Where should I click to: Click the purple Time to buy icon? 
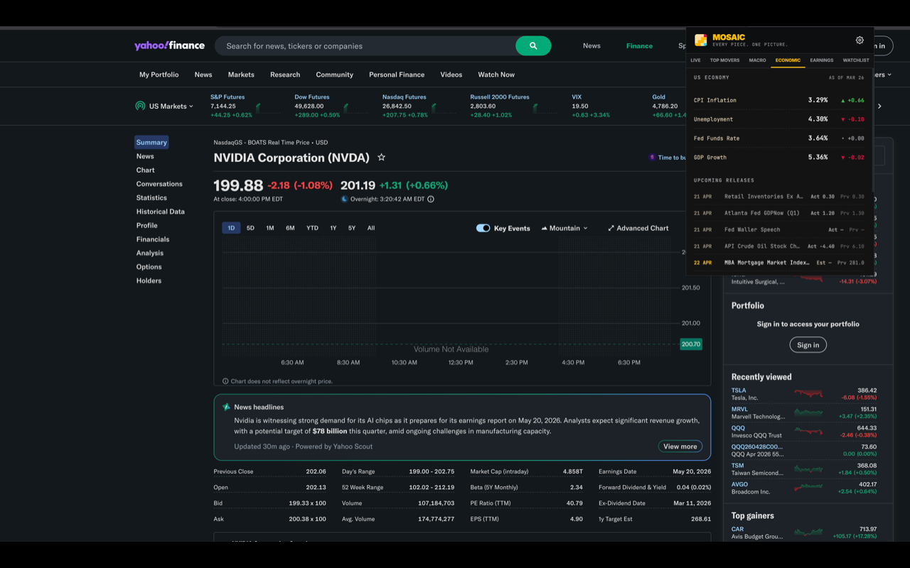click(652, 158)
